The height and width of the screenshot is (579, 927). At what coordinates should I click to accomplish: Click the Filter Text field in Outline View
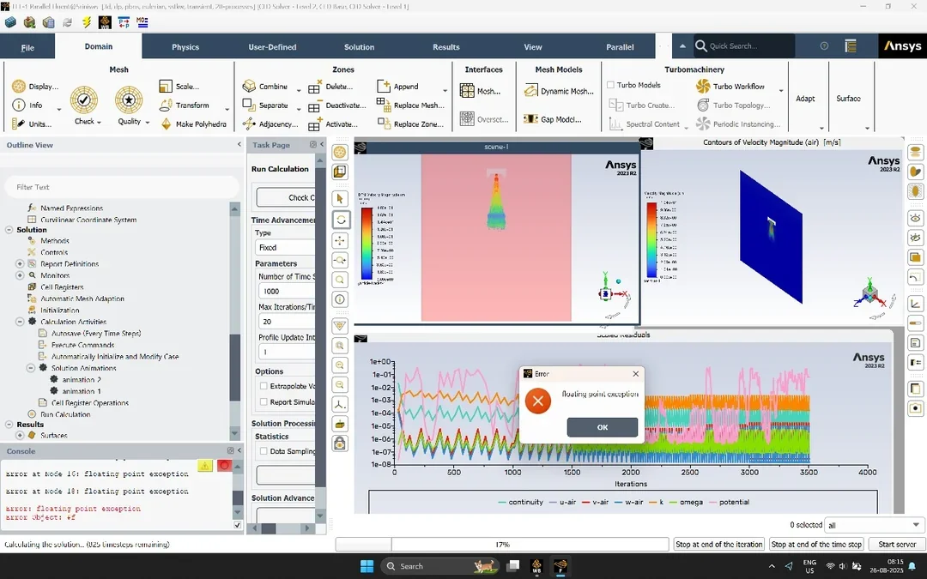tap(123, 187)
